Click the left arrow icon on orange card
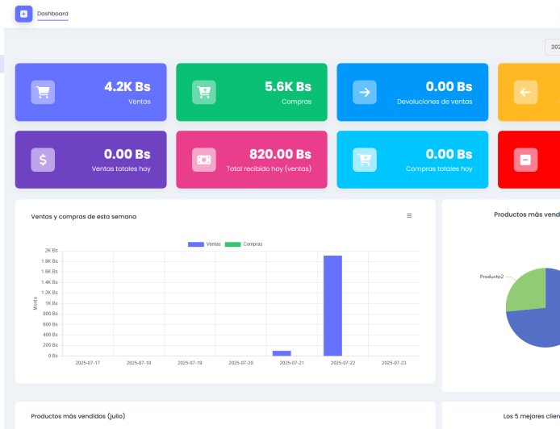The width and height of the screenshot is (560, 429). pos(525,92)
